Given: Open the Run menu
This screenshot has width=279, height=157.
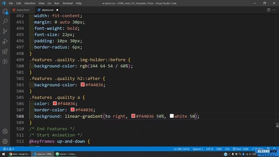Looking at the screenshot, I should click(x=57, y=3).
